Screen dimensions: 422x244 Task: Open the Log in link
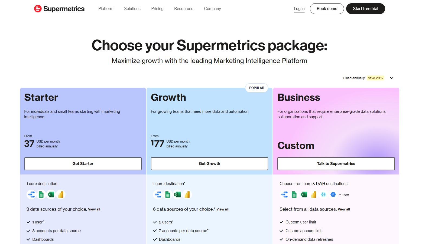(x=299, y=9)
